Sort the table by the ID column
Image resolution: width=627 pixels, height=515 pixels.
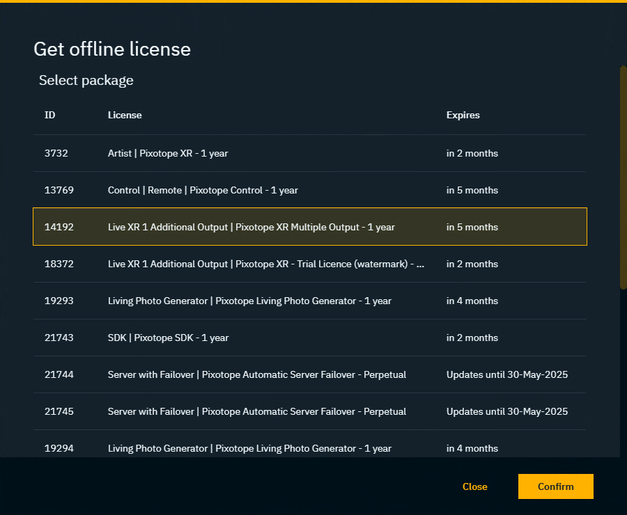[49, 115]
